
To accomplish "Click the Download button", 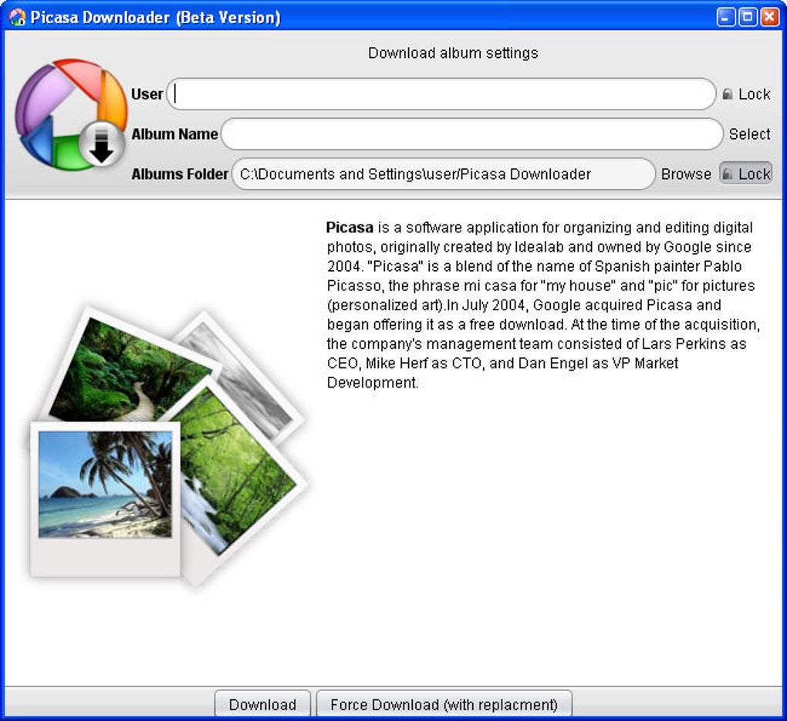I will click(x=262, y=704).
